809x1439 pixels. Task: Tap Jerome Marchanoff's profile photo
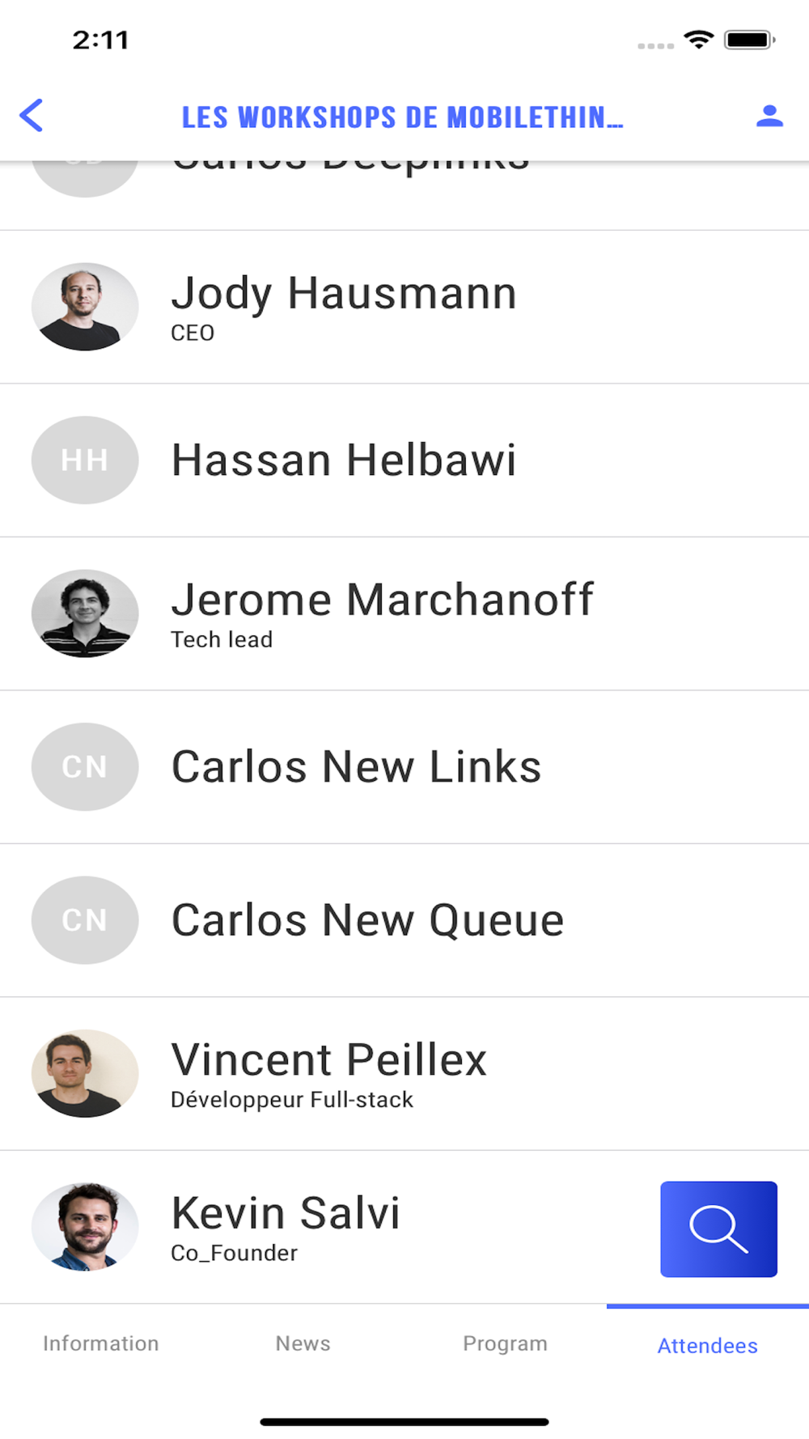tap(85, 613)
